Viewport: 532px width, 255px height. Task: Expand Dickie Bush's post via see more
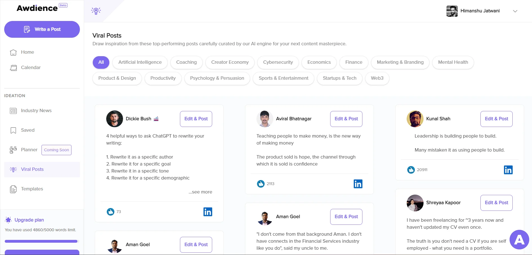coord(200,192)
